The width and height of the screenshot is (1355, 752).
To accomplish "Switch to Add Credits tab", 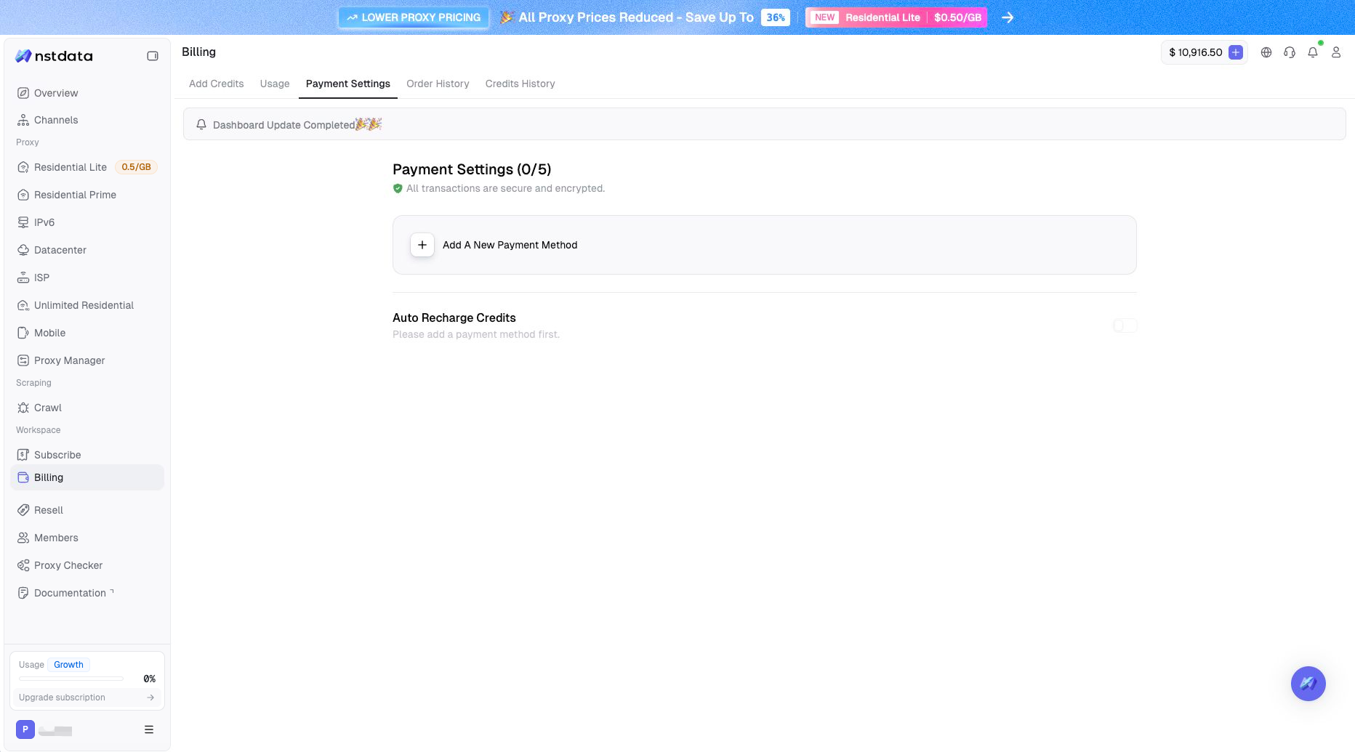I will [x=217, y=84].
